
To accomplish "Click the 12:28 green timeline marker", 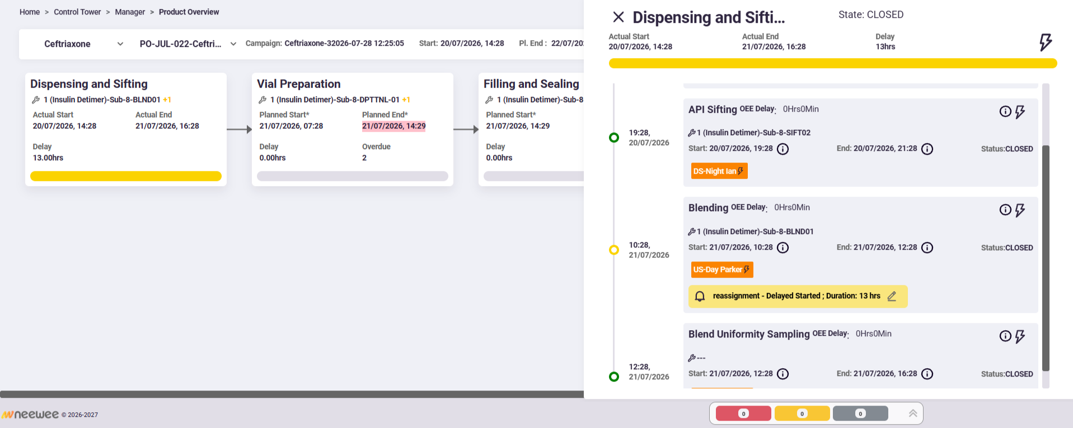I will coord(614,377).
